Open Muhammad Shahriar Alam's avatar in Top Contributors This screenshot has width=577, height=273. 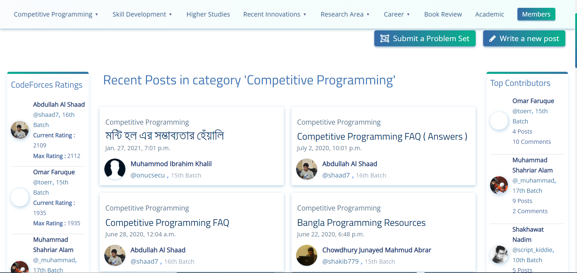[x=499, y=185]
